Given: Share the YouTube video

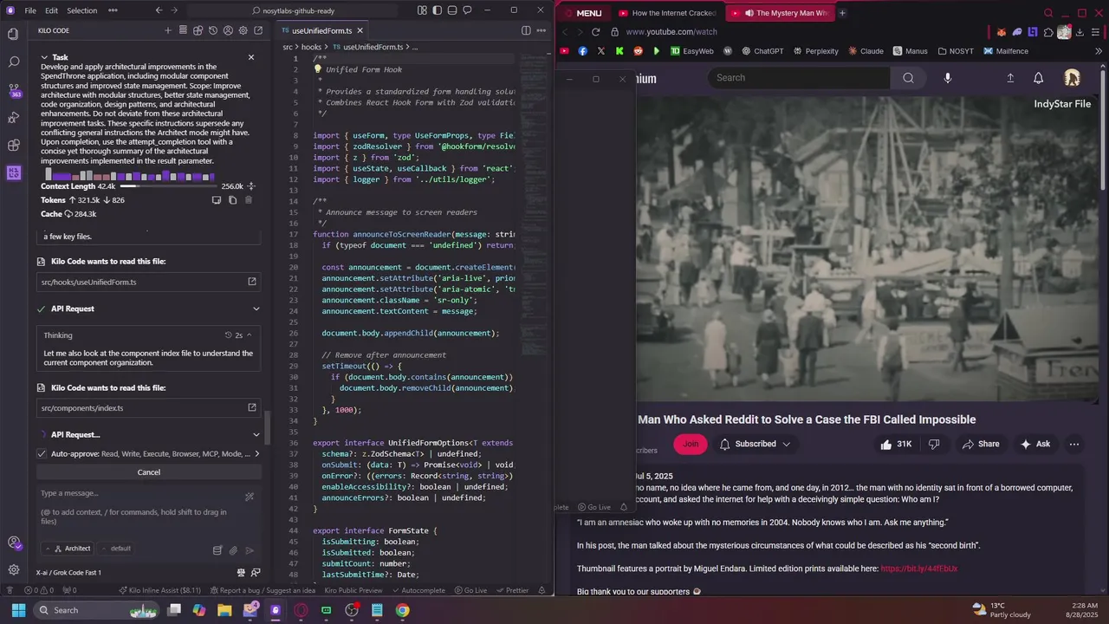Looking at the screenshot, I should (980, 444).
